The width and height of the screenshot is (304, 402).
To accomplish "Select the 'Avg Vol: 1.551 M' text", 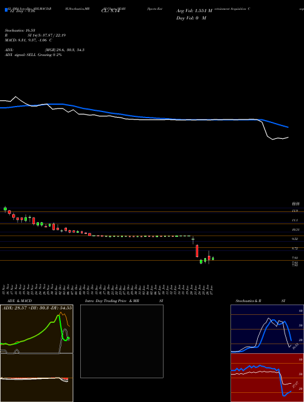I will point(194,11).
